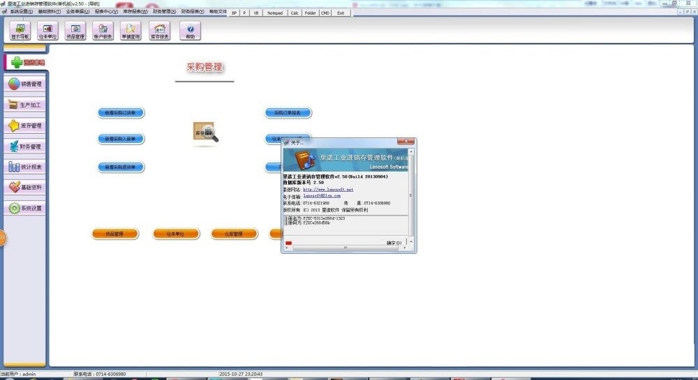The width and height of the screenshot is (698, 380).
Task: Open the 帮助文件 menu
Action: click(218, 12)
